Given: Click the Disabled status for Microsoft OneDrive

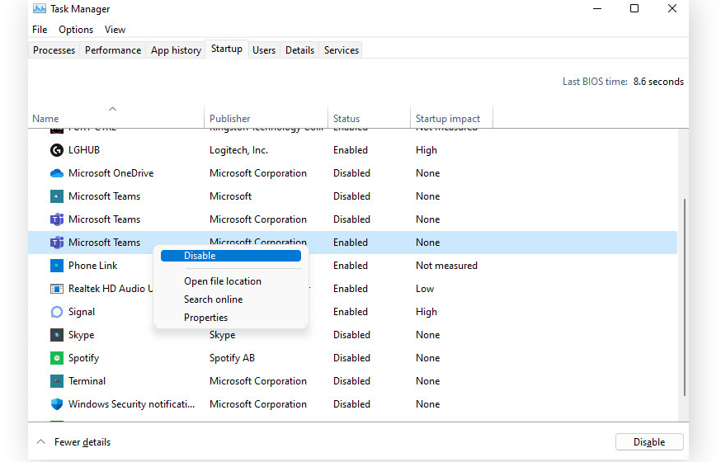Looking at the screenshot, I should point(351,173).
